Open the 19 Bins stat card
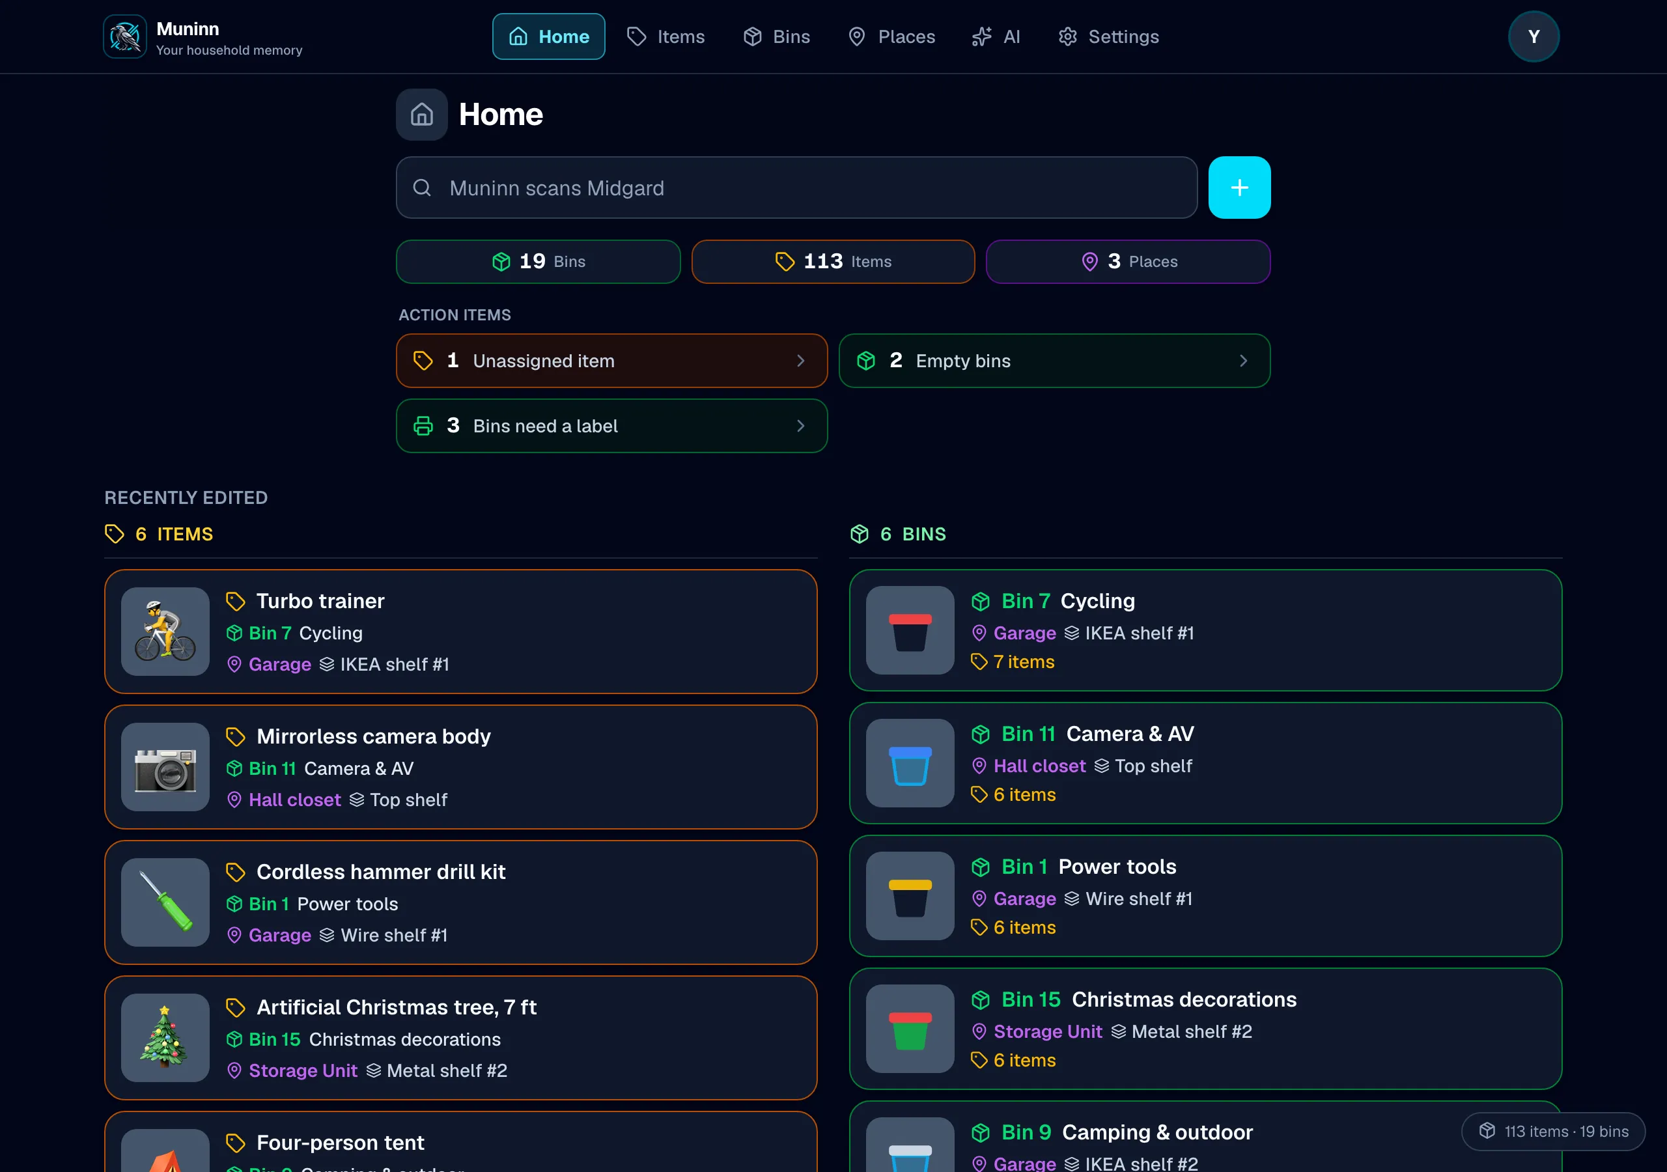The width and height of the screenshot is (1667, 1172). click(538, 261)
